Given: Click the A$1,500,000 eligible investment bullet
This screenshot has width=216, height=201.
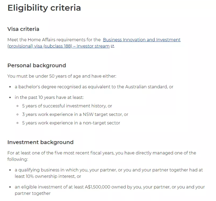Looking at the screenshot, I should point(109,187).
